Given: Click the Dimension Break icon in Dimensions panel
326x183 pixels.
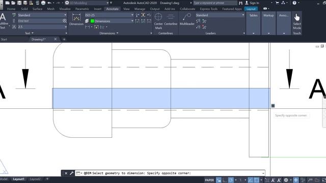Looking at the screenshot, I should 137,15.
